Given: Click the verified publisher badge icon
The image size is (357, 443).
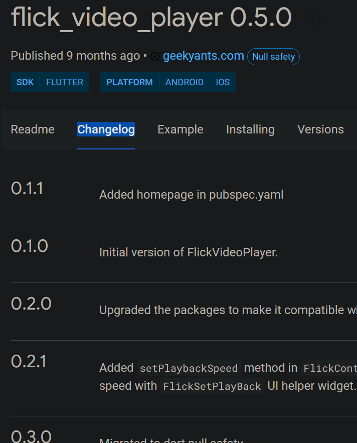Looking at the screenshot, I should coord(155,56).
